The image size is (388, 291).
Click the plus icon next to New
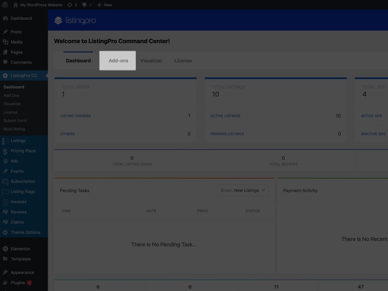pos(99,5)
